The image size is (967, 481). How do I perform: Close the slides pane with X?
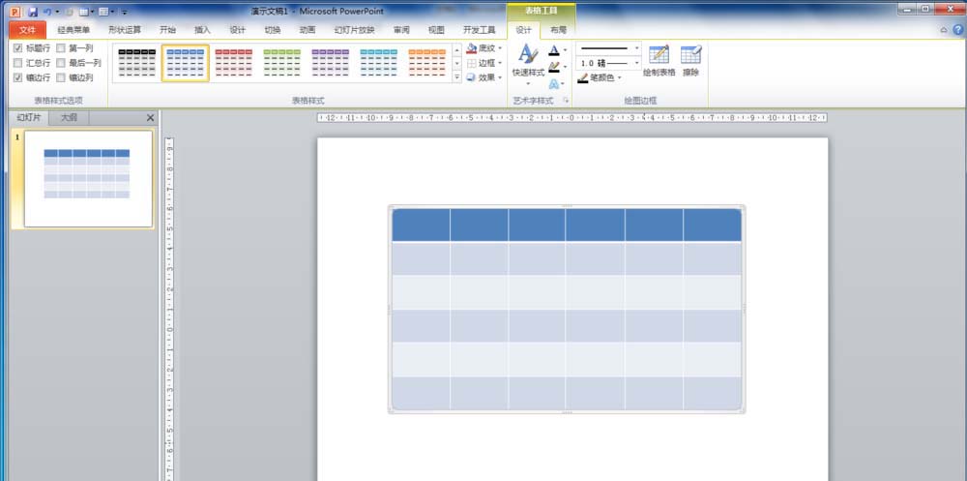click(x=151, y=118)
